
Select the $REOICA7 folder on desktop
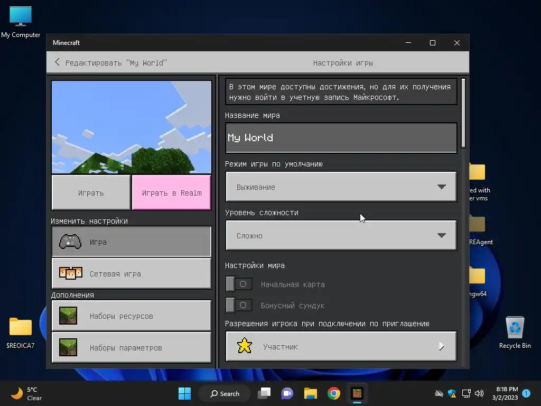(21, 333)
